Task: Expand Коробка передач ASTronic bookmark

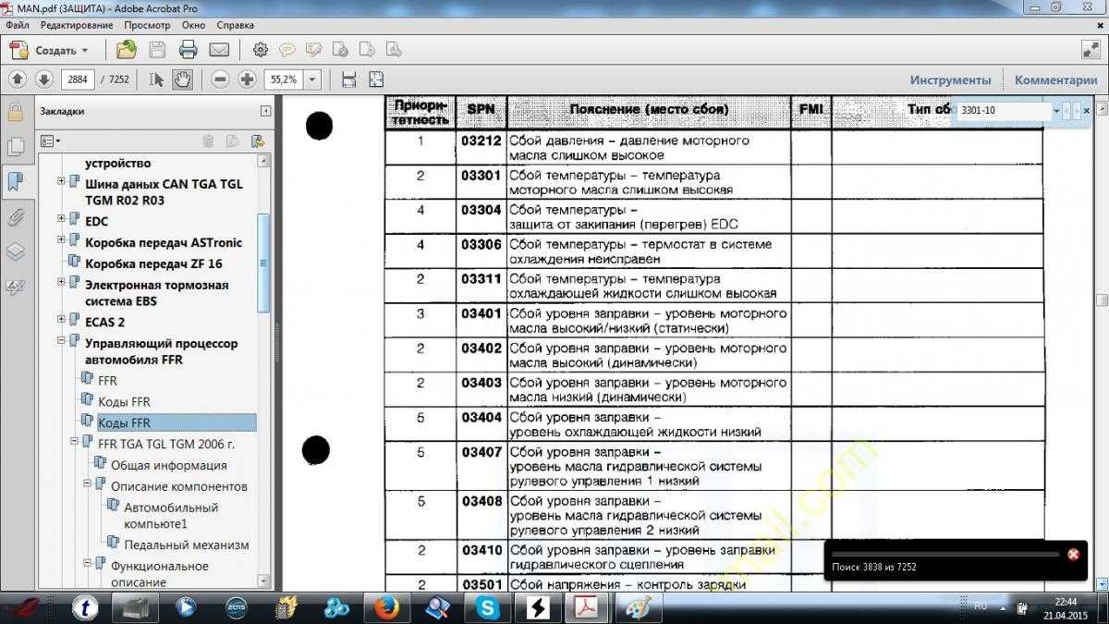Action: pyautogui.click(x=61, y=239)
